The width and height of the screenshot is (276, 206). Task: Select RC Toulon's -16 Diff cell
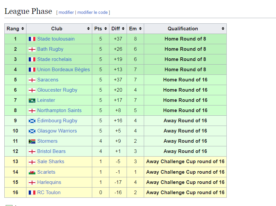tap(118, 192)
